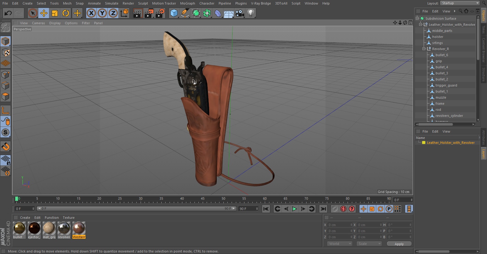Click the mat_grip material swatch

click(49, 228)
